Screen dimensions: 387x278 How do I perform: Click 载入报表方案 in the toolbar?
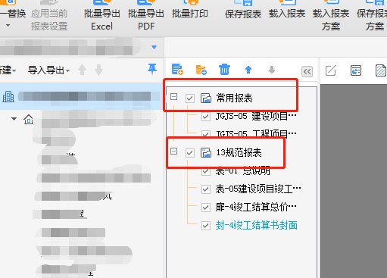click(331, 16)
